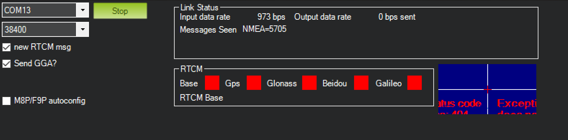This screenshot has width=568, height=140.
Task: Click the Link Status group header
Action: click(x=199, y=7)
